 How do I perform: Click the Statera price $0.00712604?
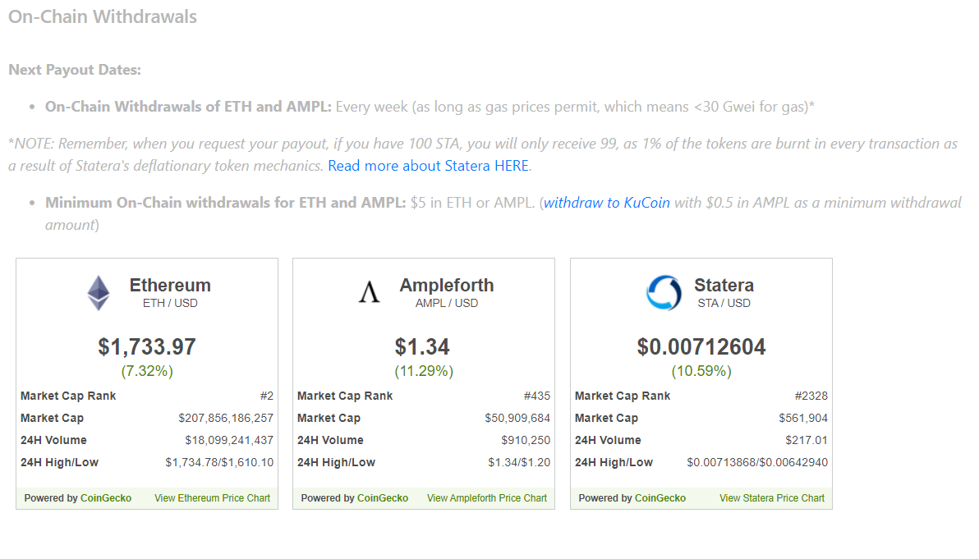pyautogui.click(x=701, y=347)
